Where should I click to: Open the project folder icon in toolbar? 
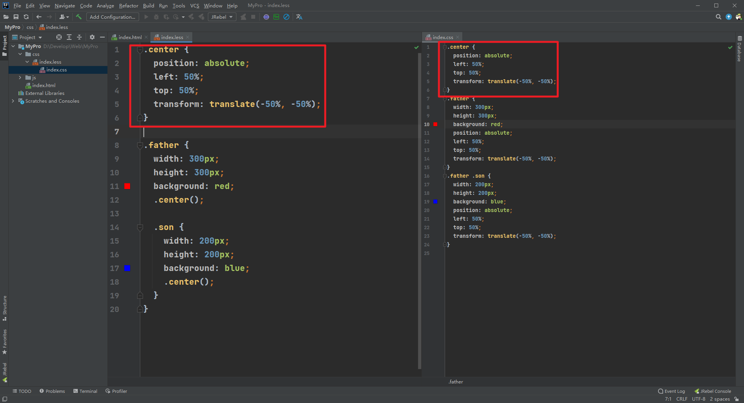point(6,17)
